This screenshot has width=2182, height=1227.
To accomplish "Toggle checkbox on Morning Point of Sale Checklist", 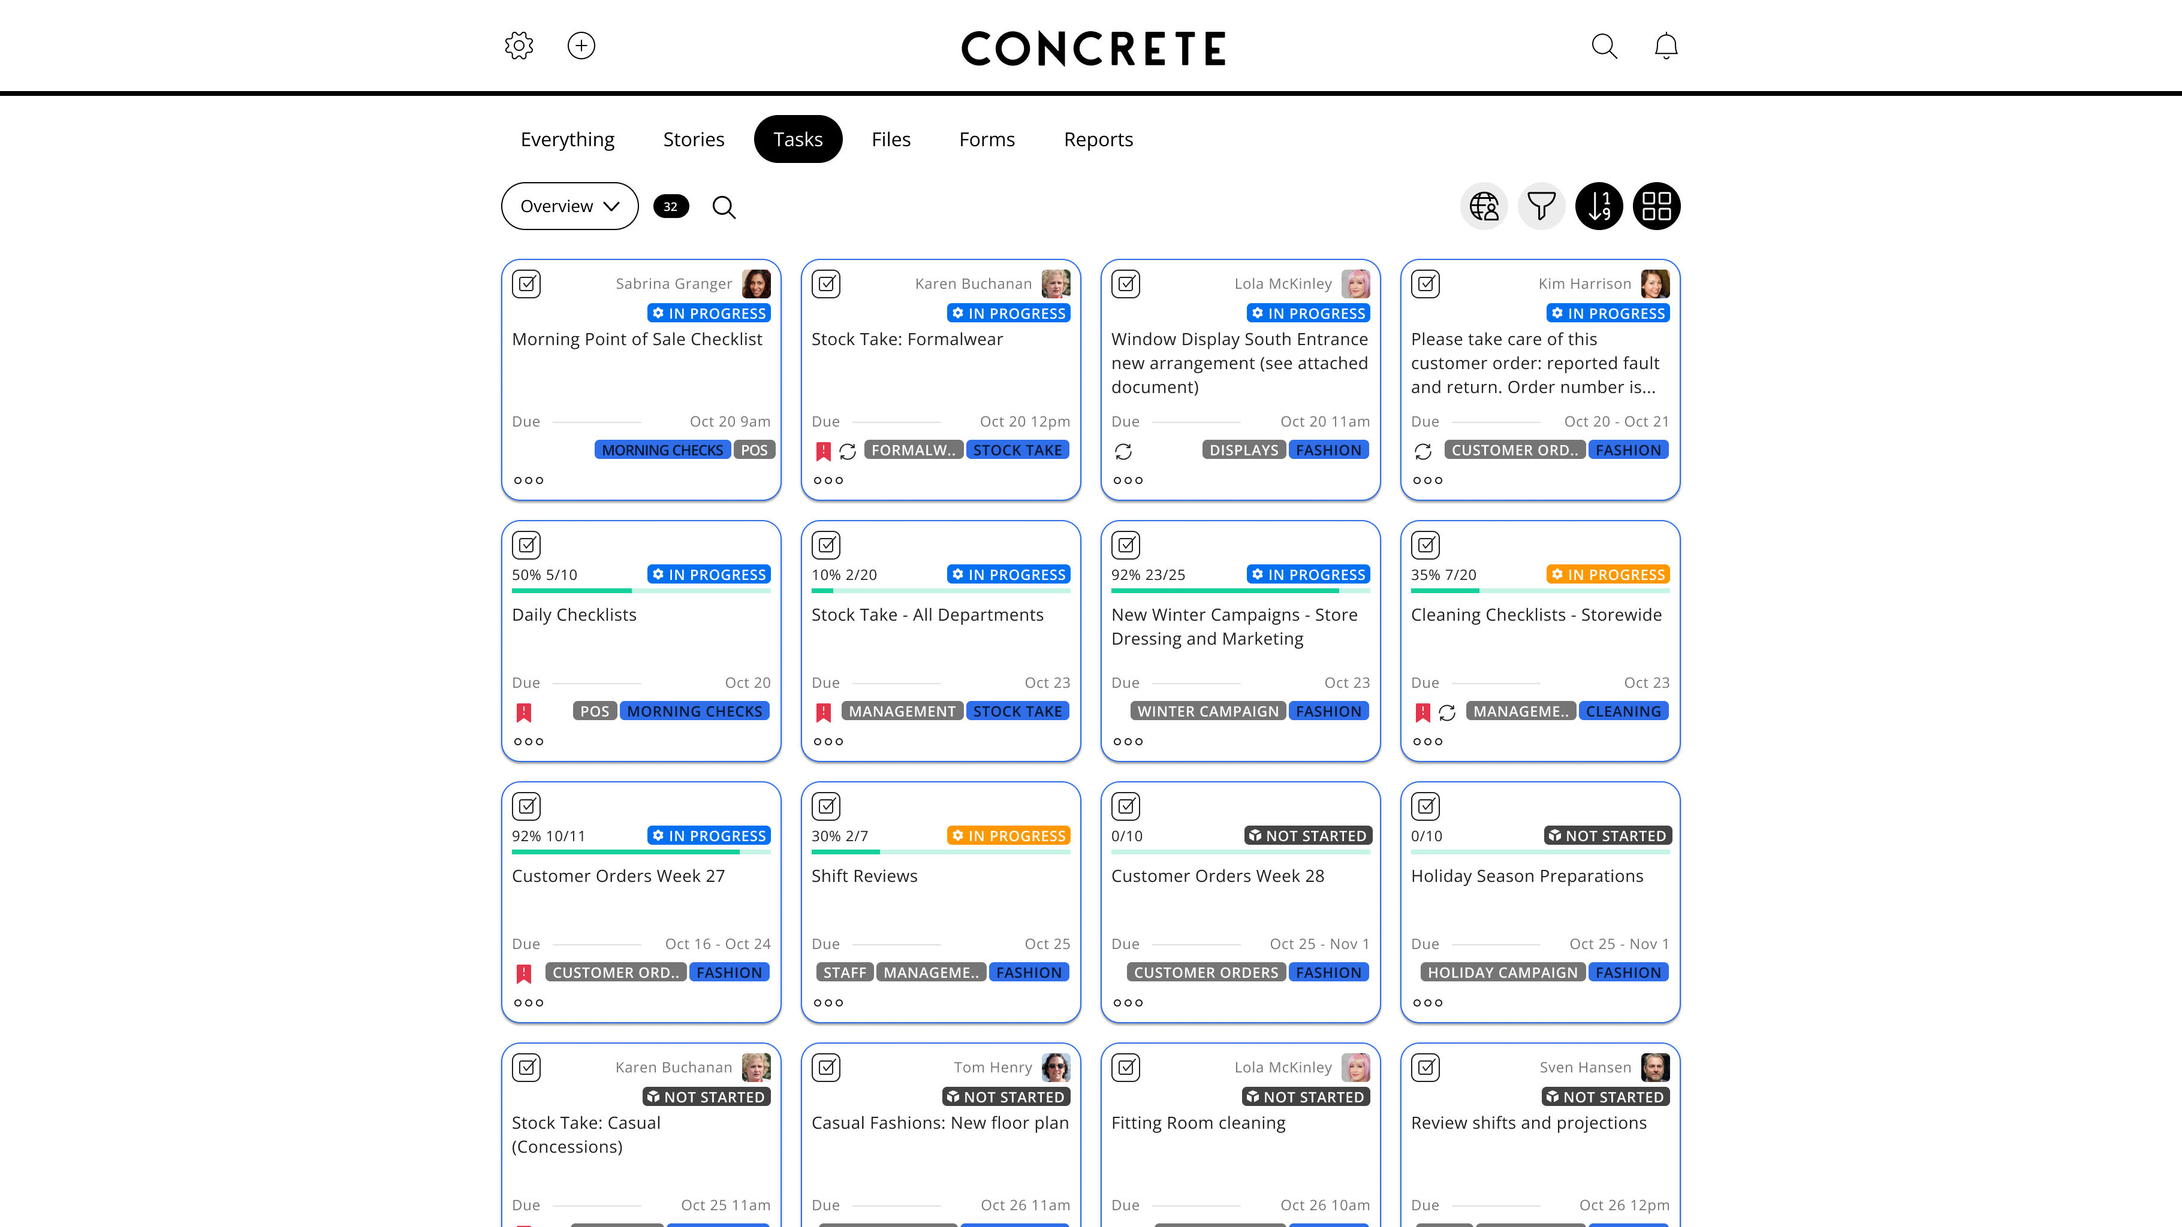I will tap(527, 283).
